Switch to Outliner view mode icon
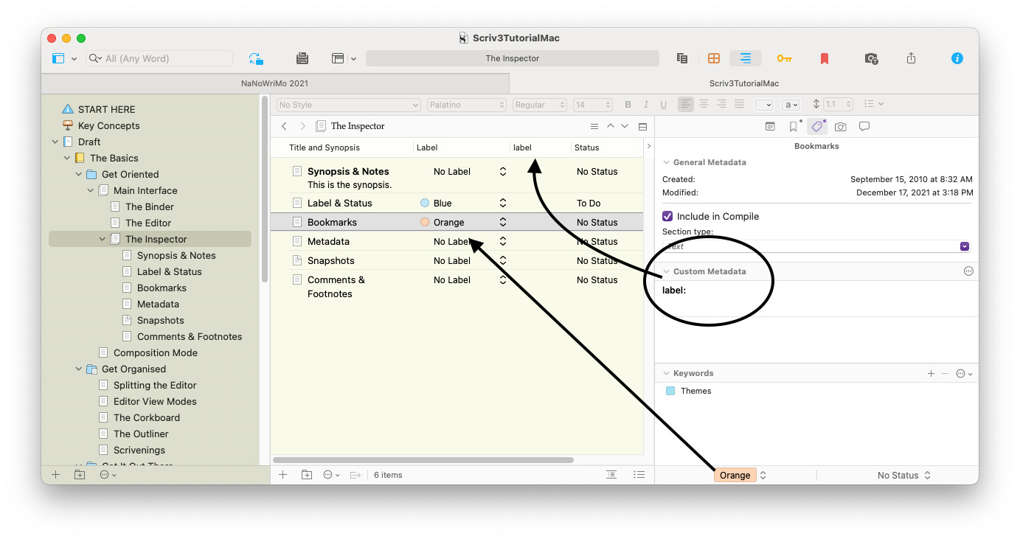The image size is (1020, 539). [x=746, y=58]
